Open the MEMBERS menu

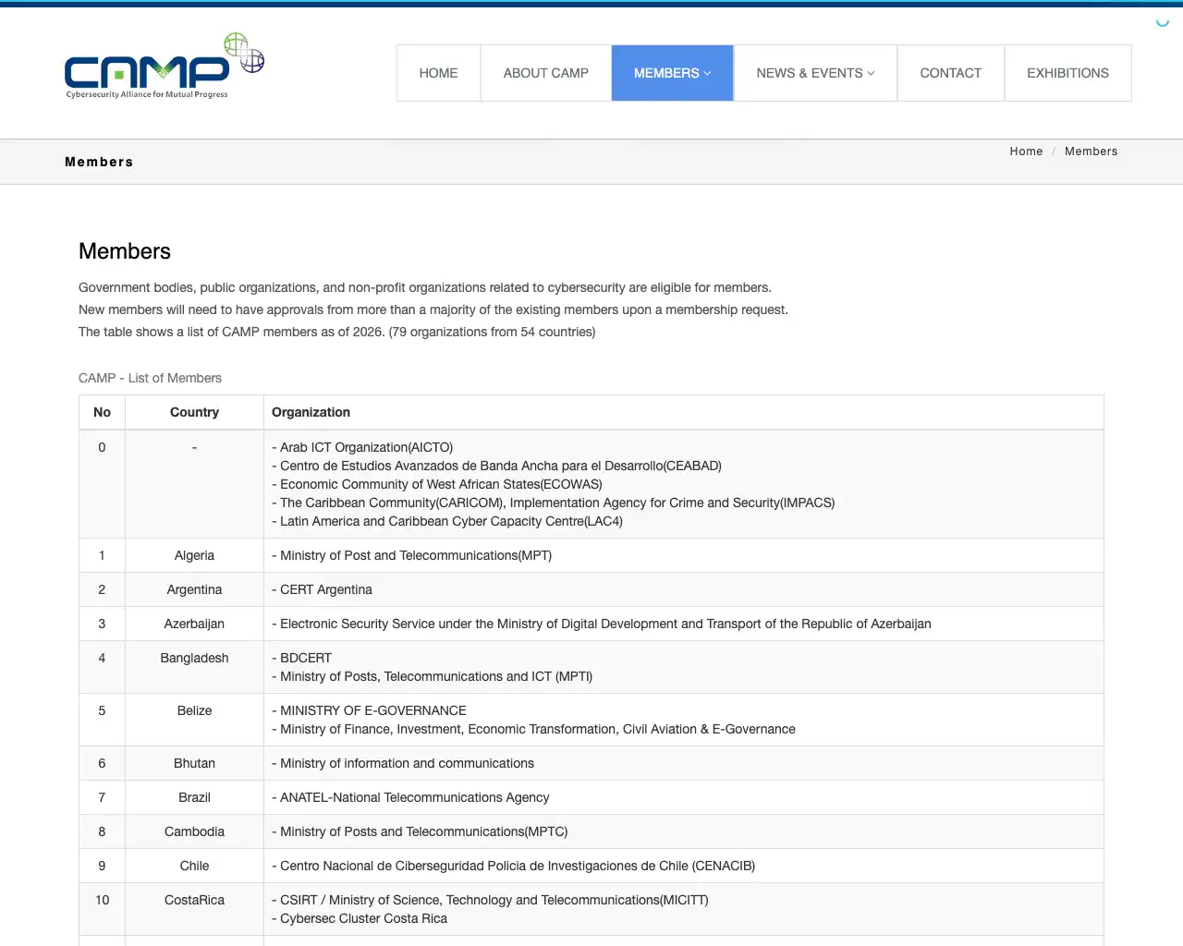point(672,73)
